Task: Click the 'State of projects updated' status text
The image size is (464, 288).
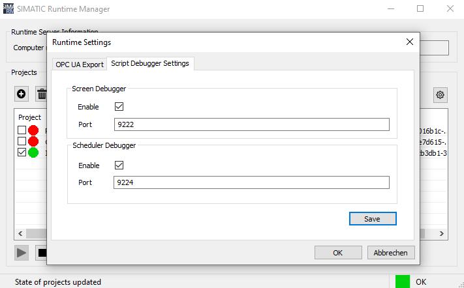Action: click(x=58, y=282)
